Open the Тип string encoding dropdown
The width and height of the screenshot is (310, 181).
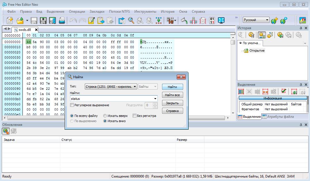(135, 86)
